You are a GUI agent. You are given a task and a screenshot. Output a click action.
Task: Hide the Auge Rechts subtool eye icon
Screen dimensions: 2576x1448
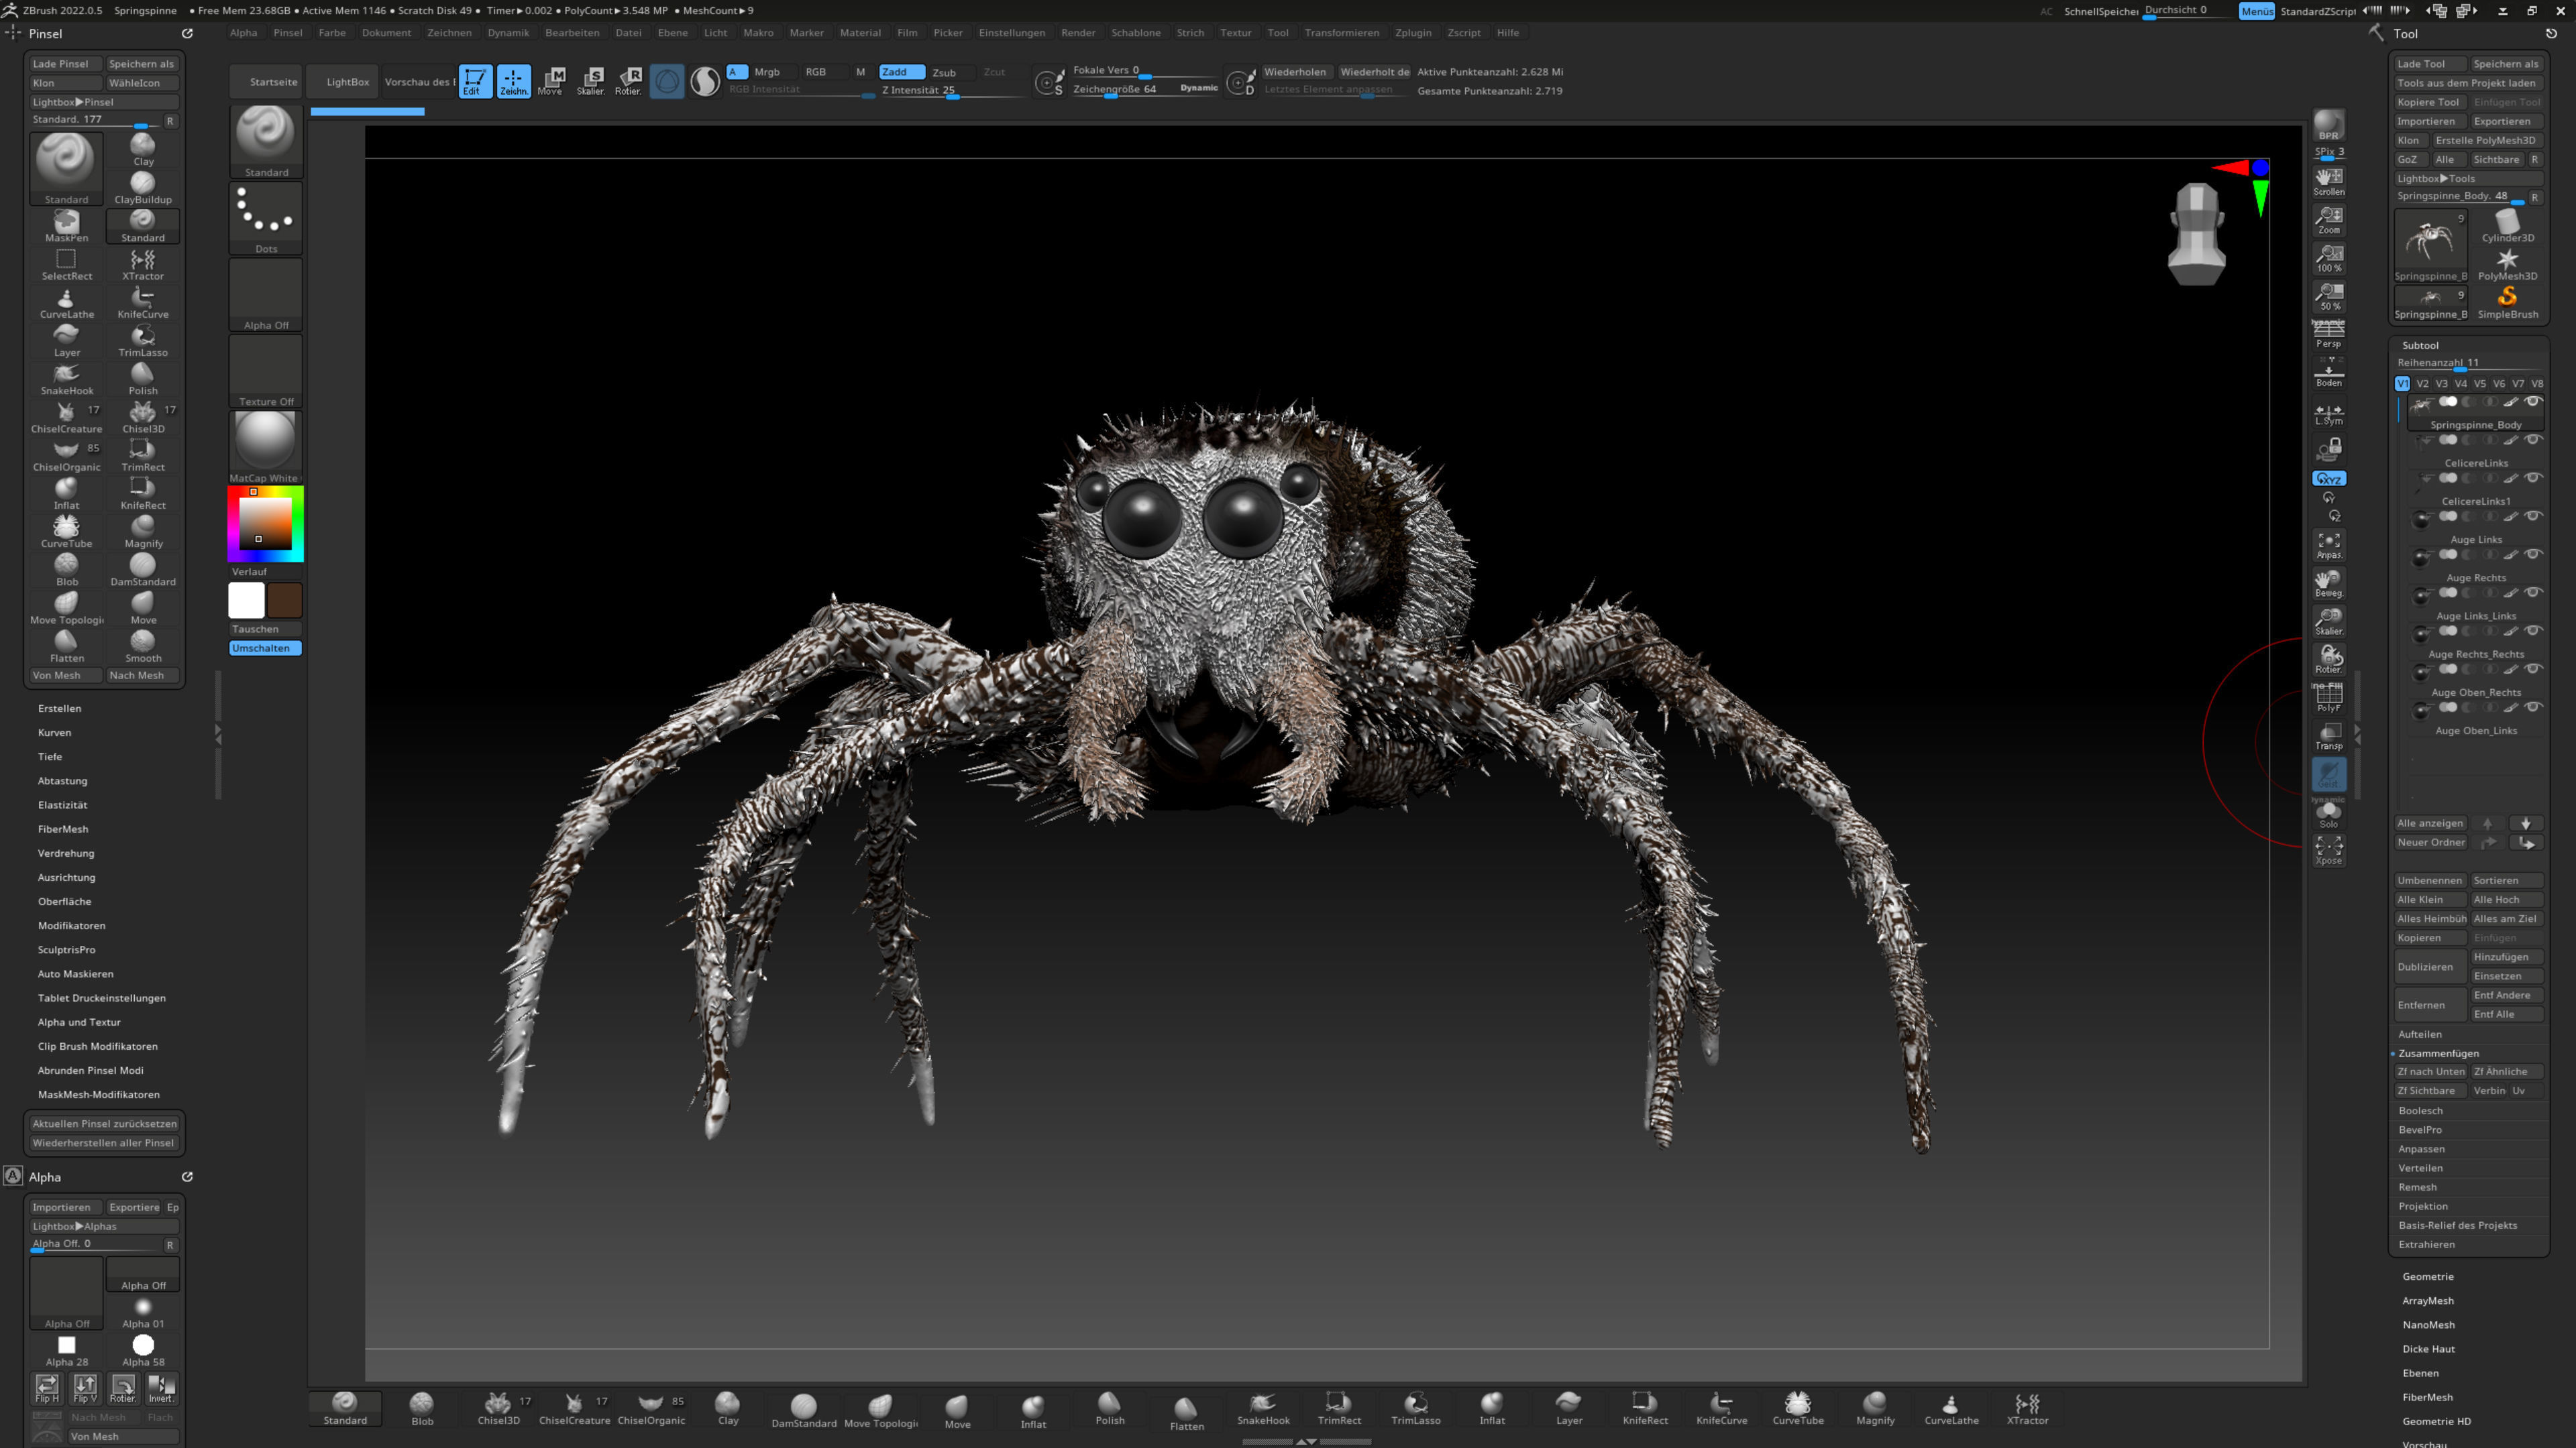tap(2532, 554)
